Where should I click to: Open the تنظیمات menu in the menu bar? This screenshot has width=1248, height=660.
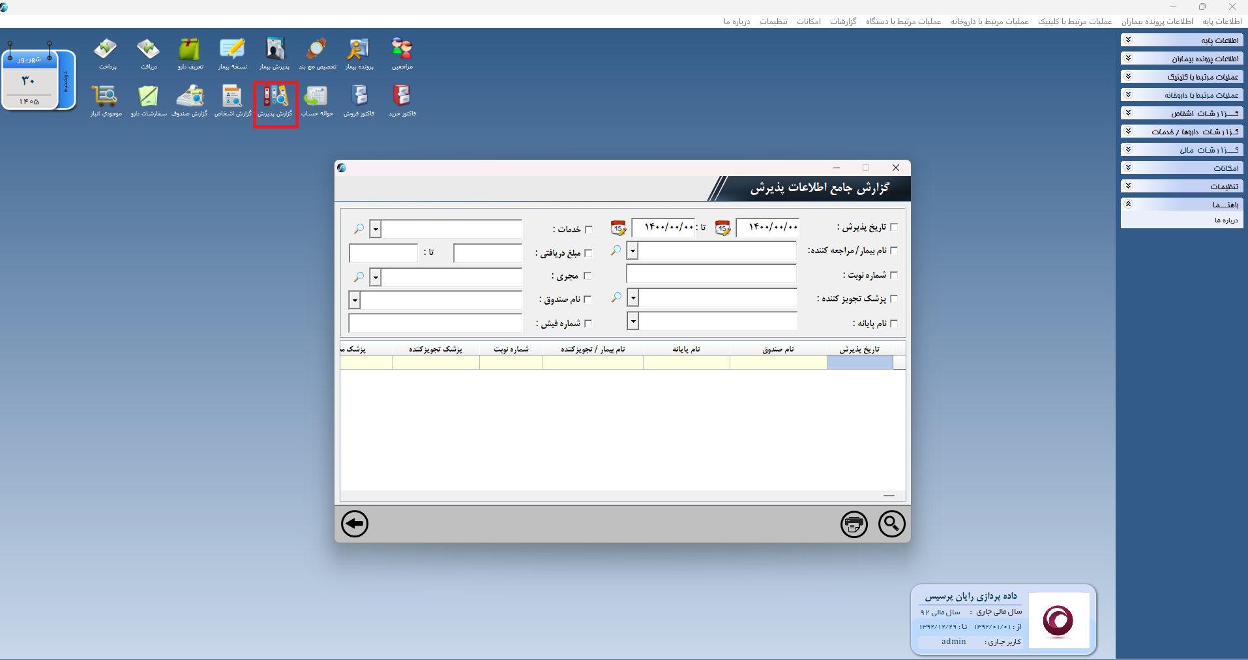[773, 22]
